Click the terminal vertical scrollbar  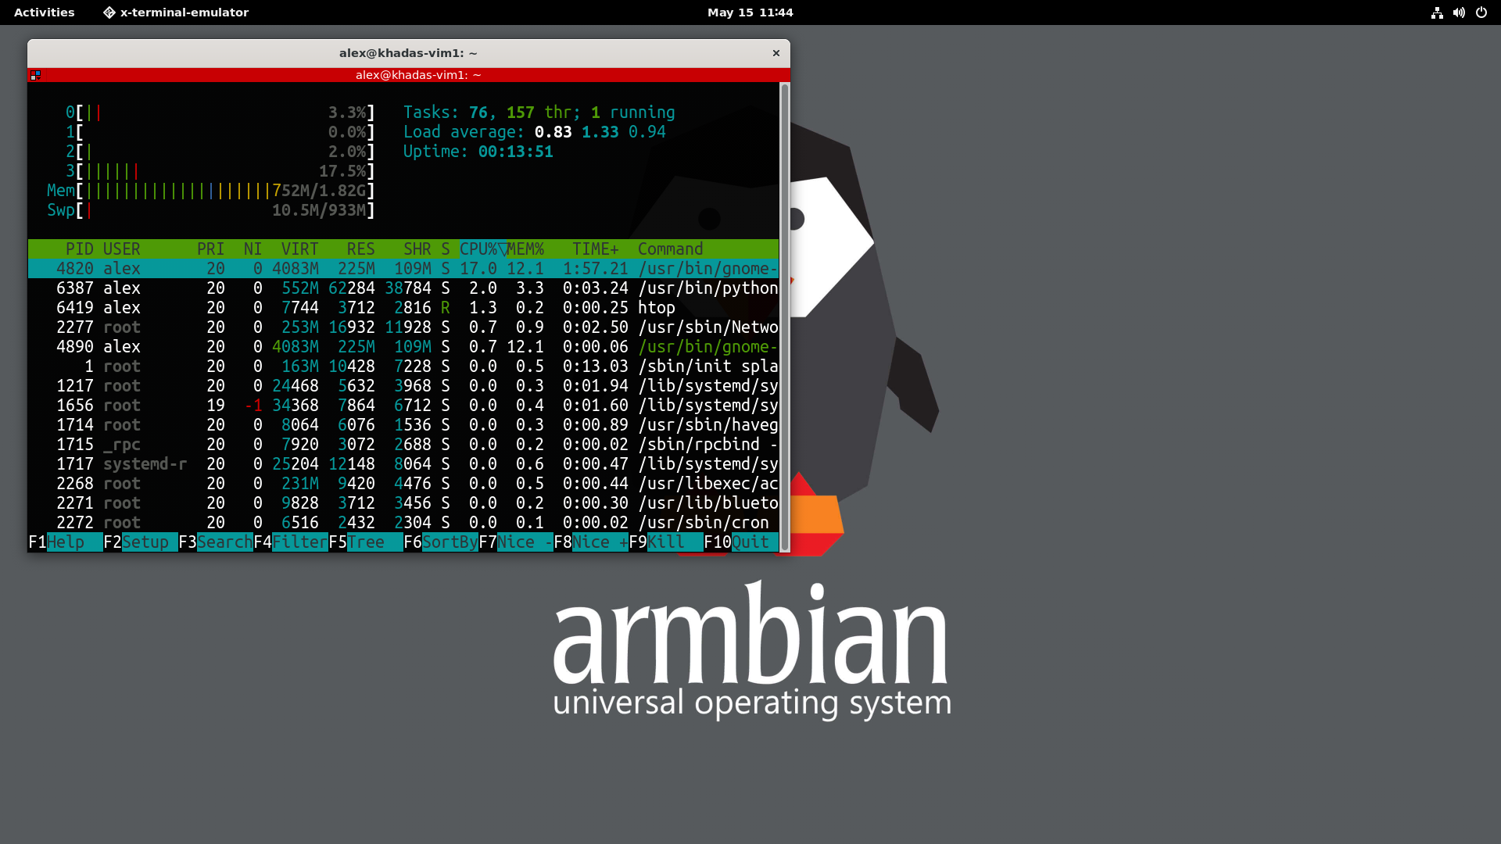784,316
